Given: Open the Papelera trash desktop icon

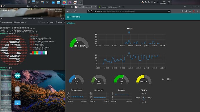Looking at the screenshot, I should [17, 90].
